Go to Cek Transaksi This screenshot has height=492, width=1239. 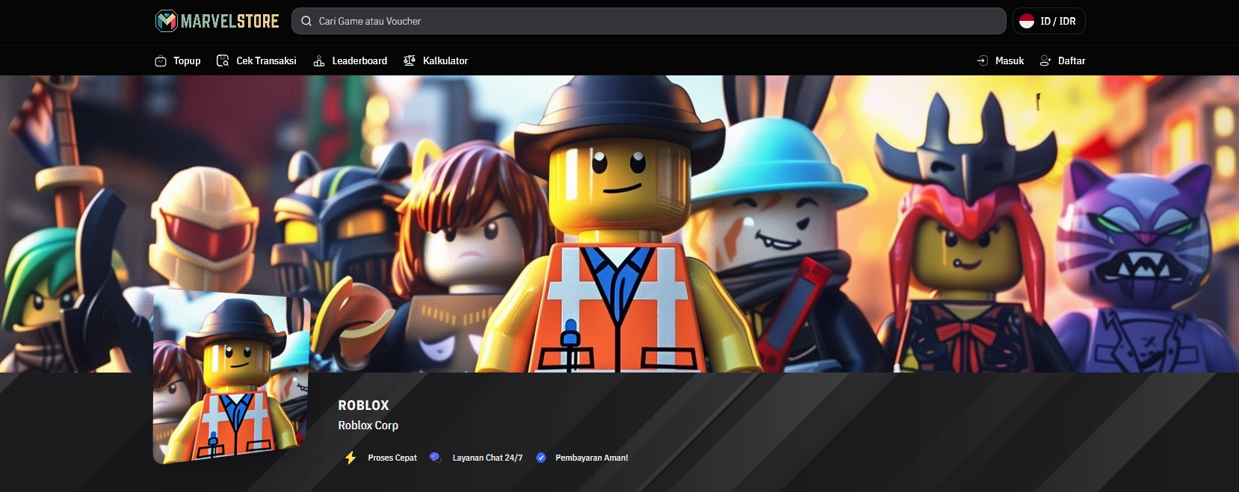pyautogui.click(x=256, y=60)
